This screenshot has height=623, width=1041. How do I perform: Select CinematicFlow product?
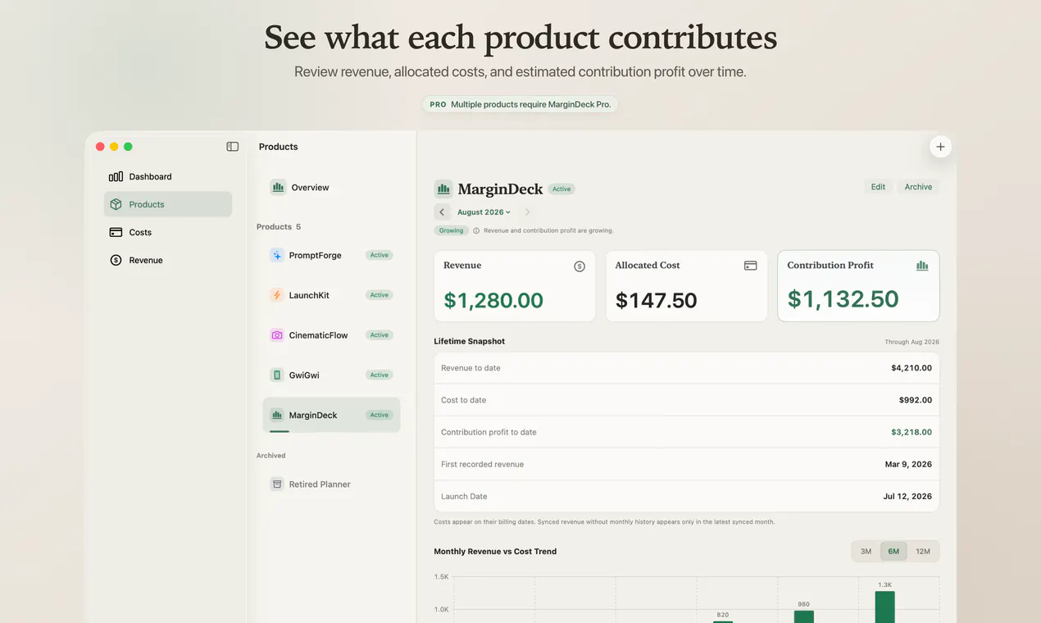pos(331,335)
